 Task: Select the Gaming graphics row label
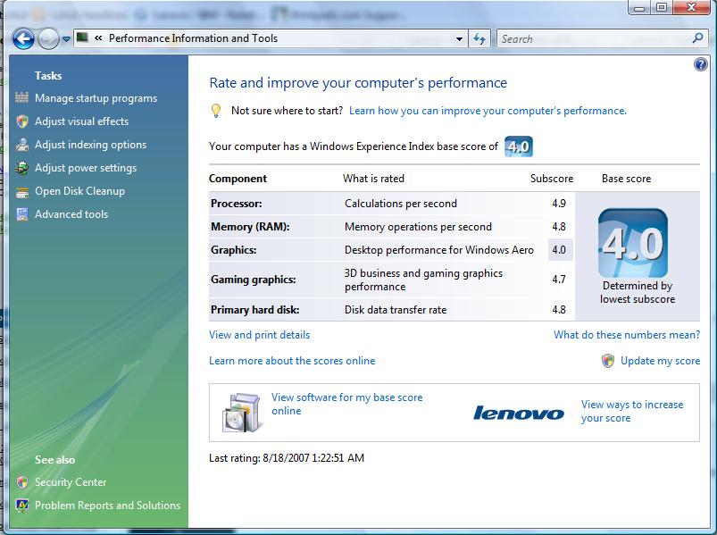pos(253,280)
